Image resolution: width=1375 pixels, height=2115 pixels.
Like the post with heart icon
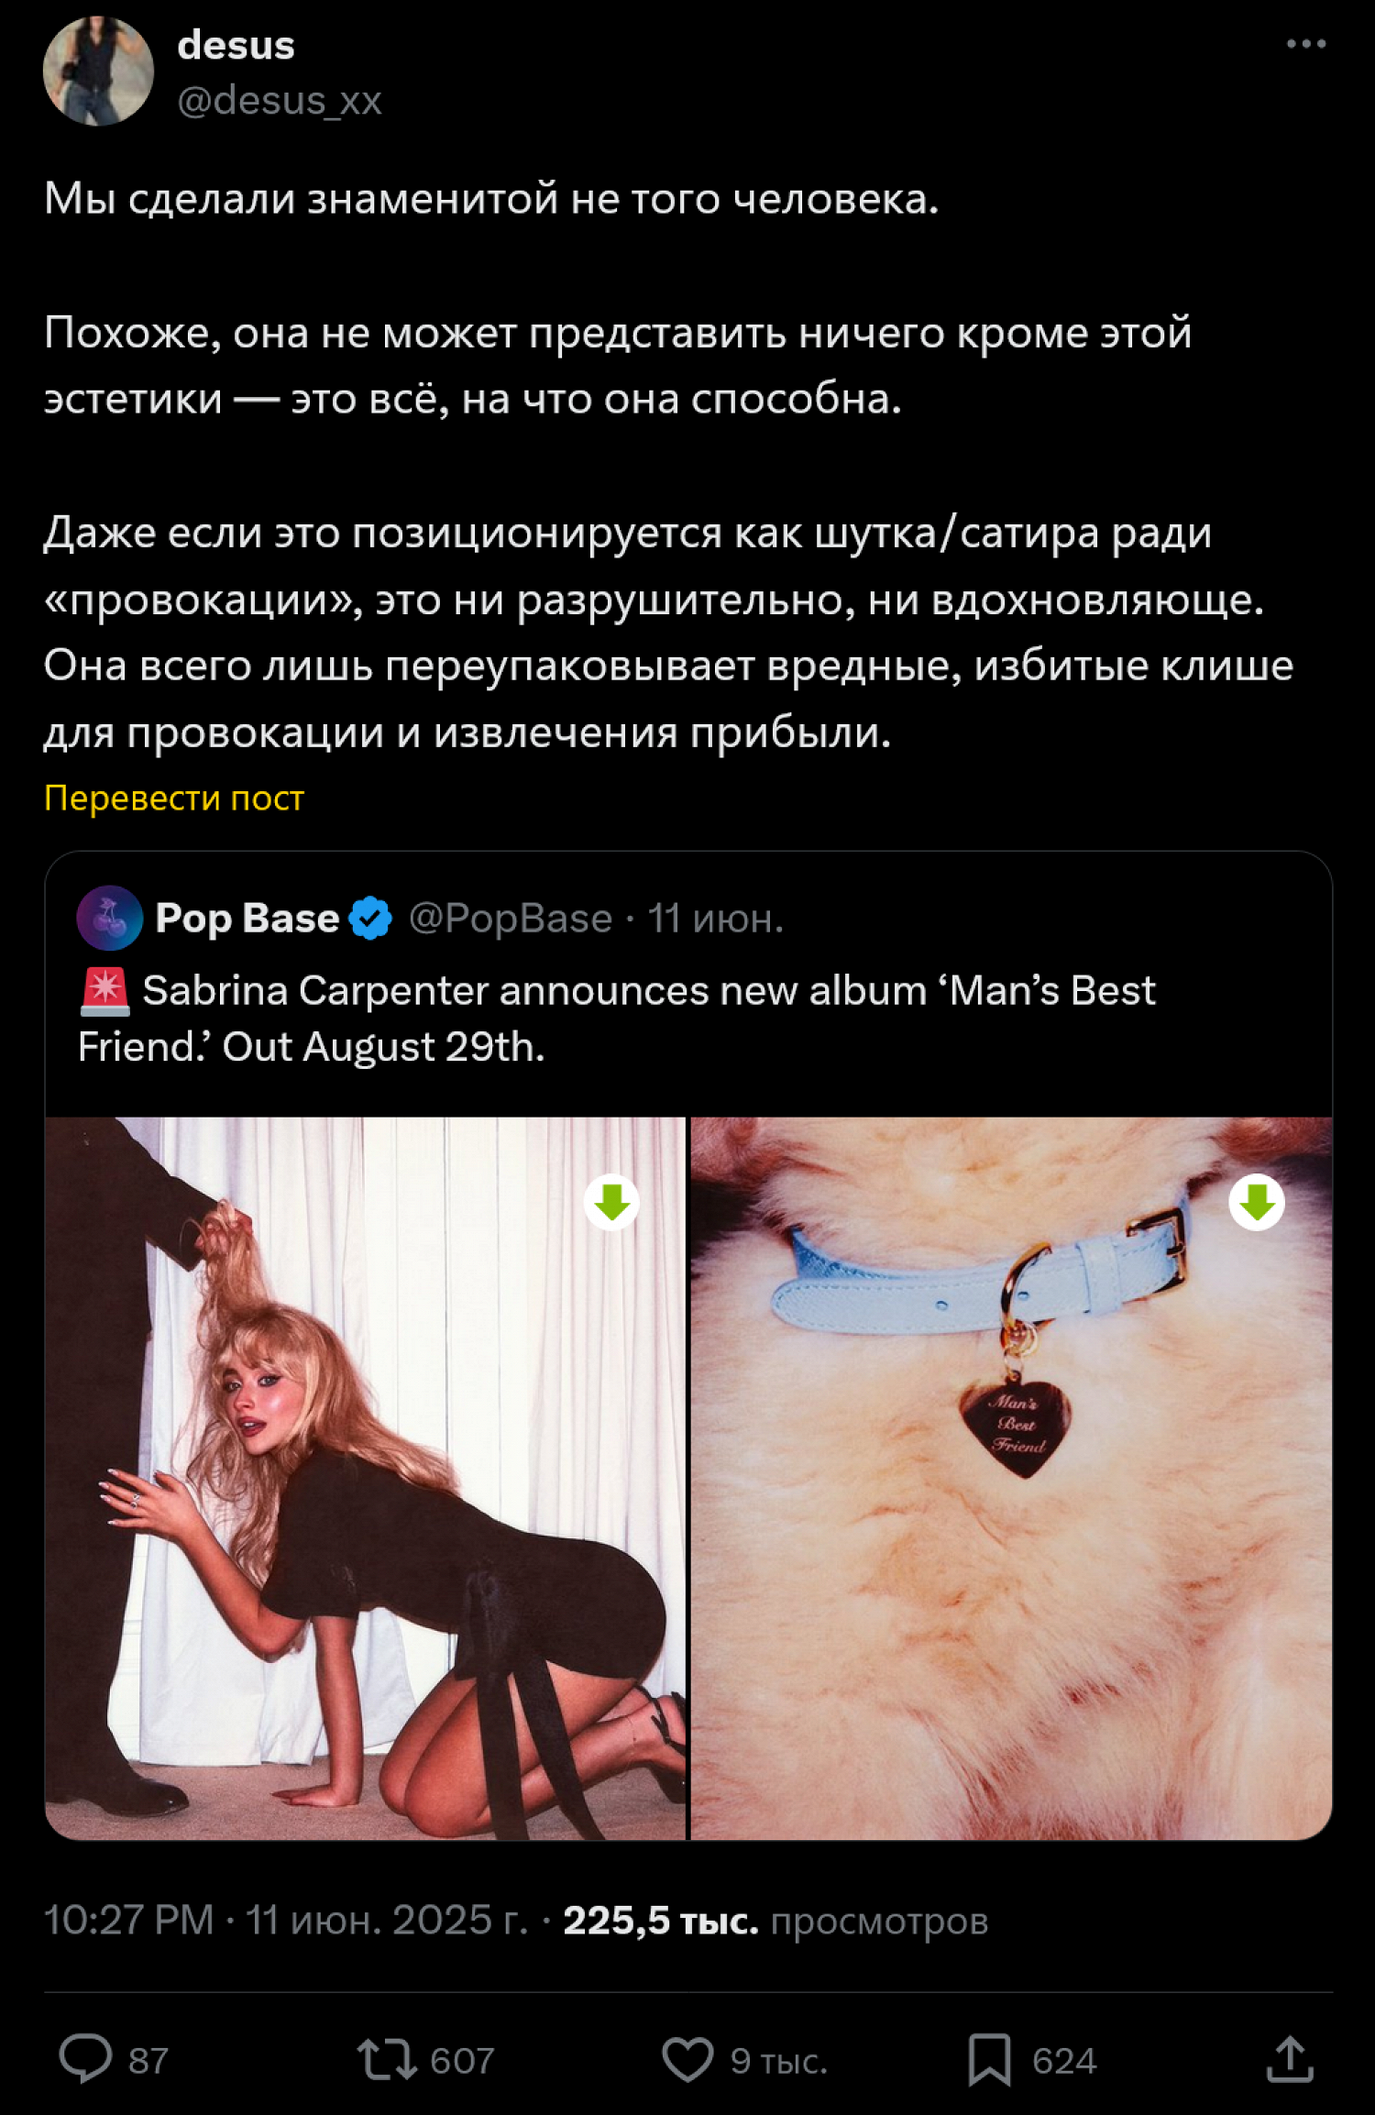coord(687,2059)
